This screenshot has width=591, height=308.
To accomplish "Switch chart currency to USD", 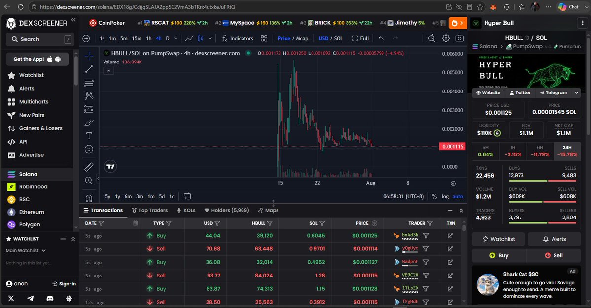I will [323, 38].
